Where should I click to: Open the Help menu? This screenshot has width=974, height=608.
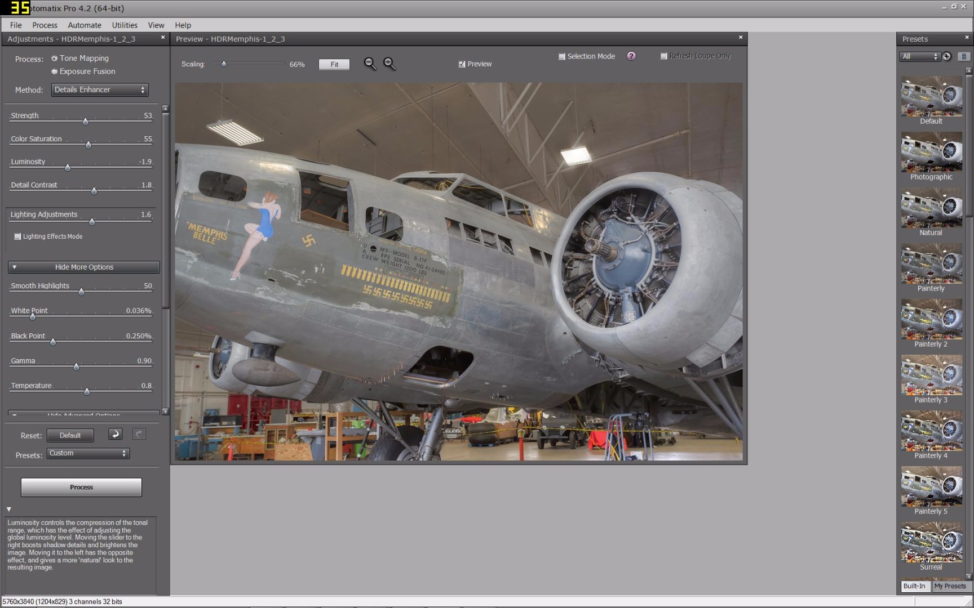click(x=183, y=25)
